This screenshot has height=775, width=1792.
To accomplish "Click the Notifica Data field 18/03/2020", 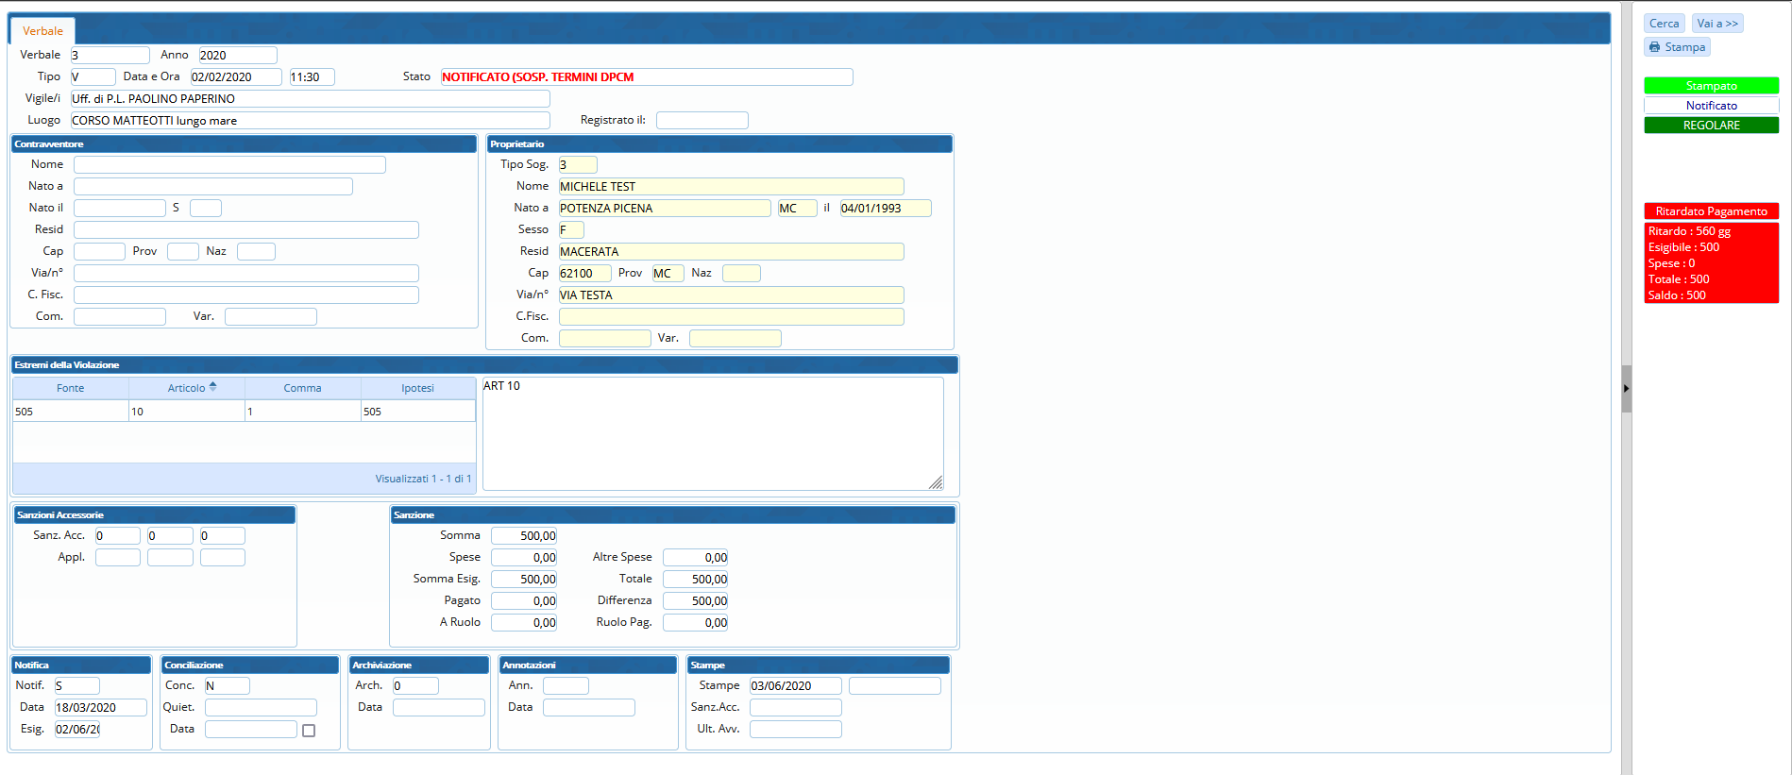I will click(100, 708).
